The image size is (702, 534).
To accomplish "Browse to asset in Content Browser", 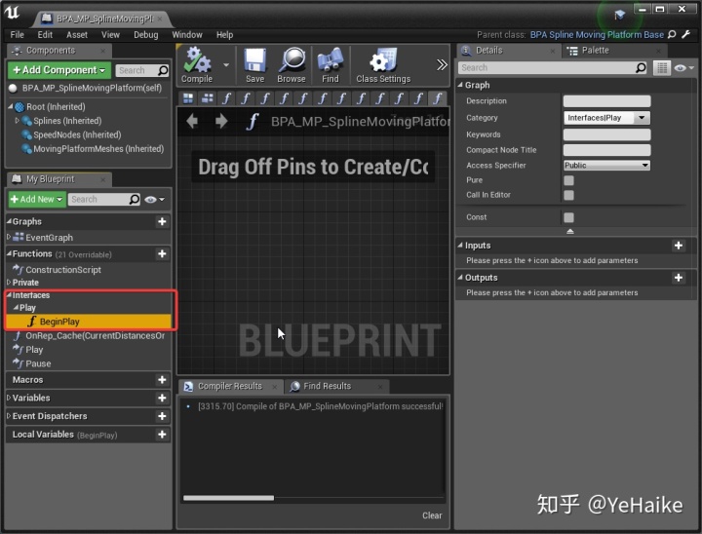I will (291, 65).
